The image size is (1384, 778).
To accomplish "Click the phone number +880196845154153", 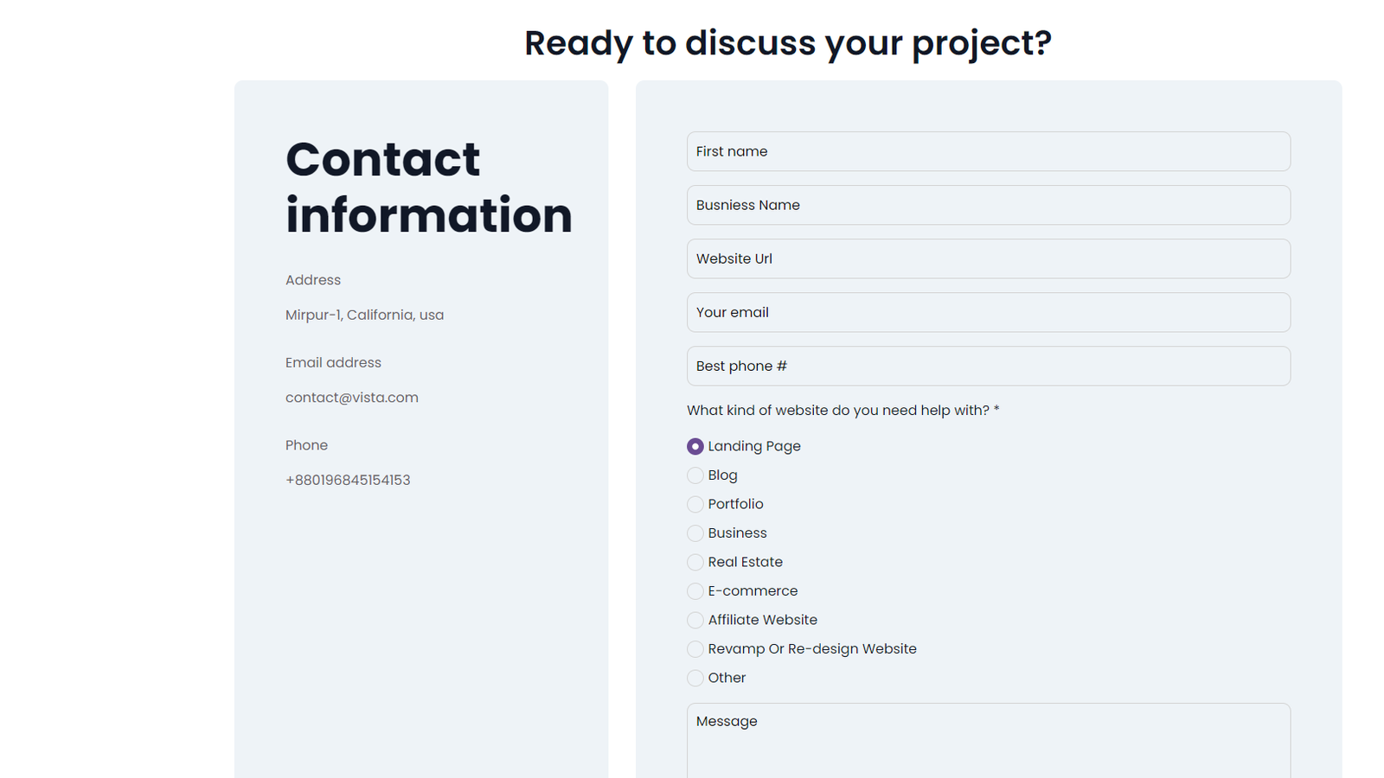I will 348,480.
